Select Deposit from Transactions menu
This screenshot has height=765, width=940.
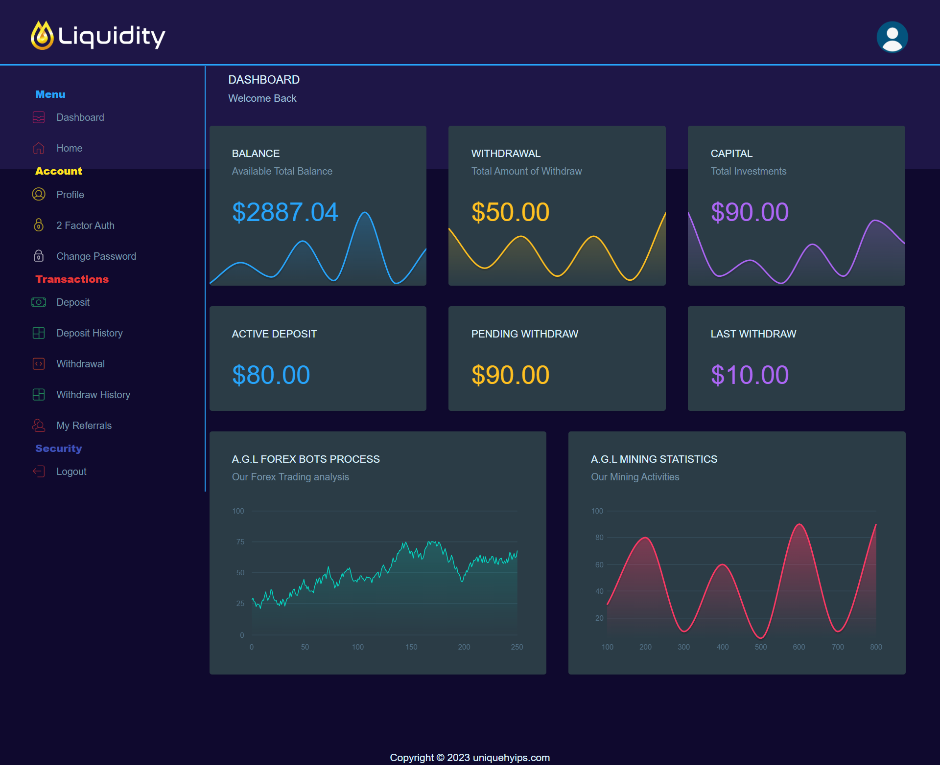73,302
